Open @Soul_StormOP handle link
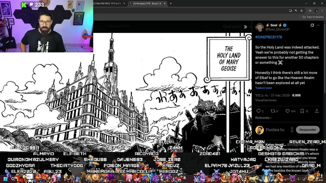This screenshot has height=183, width=326. 277,29
